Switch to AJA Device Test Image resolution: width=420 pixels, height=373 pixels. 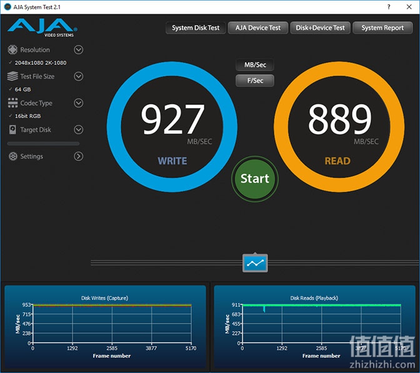[258, 28]
